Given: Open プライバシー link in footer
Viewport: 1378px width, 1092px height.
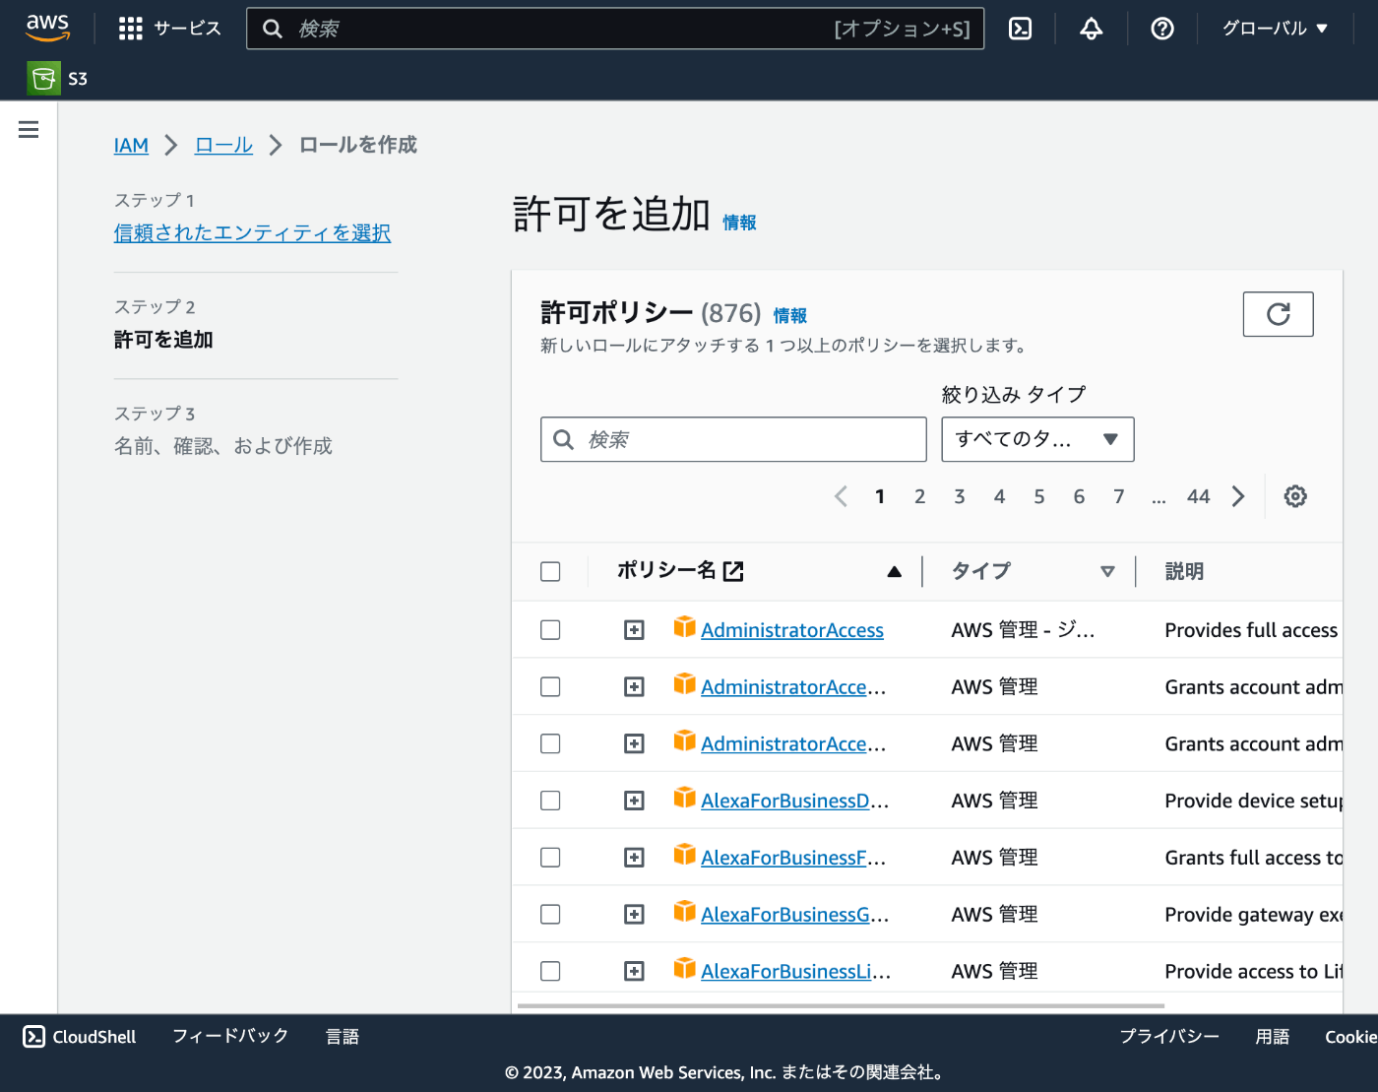Looking at the screenshot, I should [1169, 1036].
